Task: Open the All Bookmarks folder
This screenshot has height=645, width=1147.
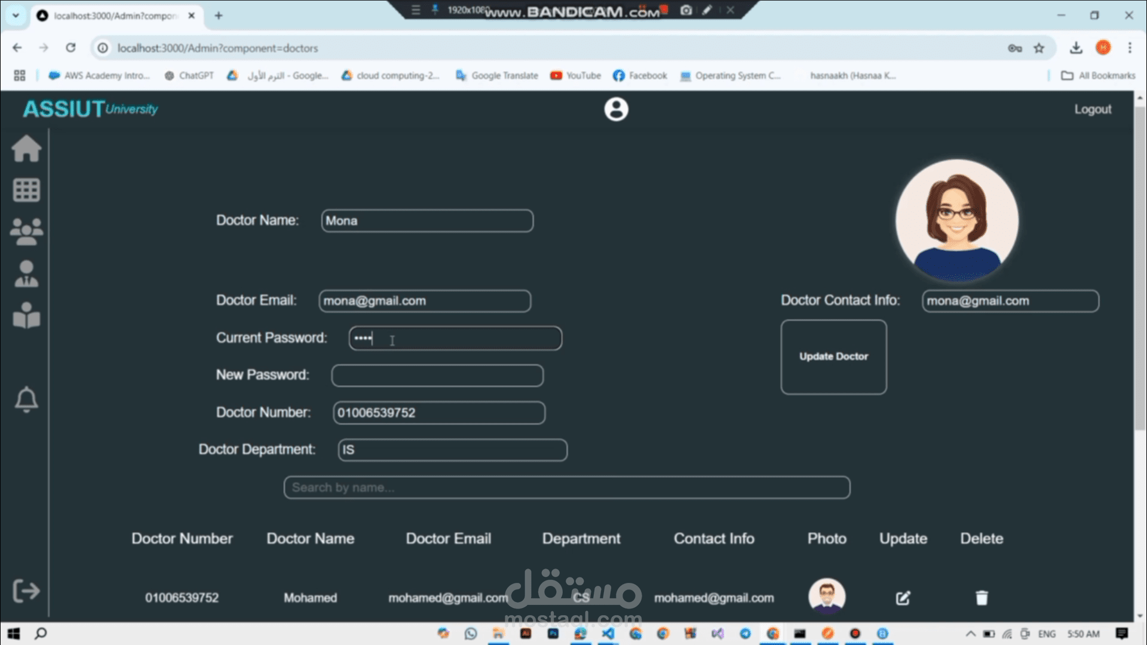Action: tap(1098, 75)
